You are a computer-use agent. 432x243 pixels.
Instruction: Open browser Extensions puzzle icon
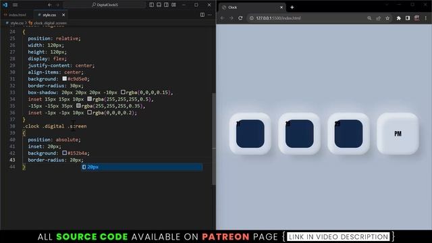399,18
